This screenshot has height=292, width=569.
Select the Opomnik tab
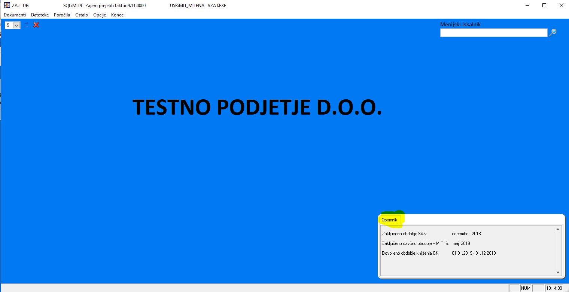(389, 220)
